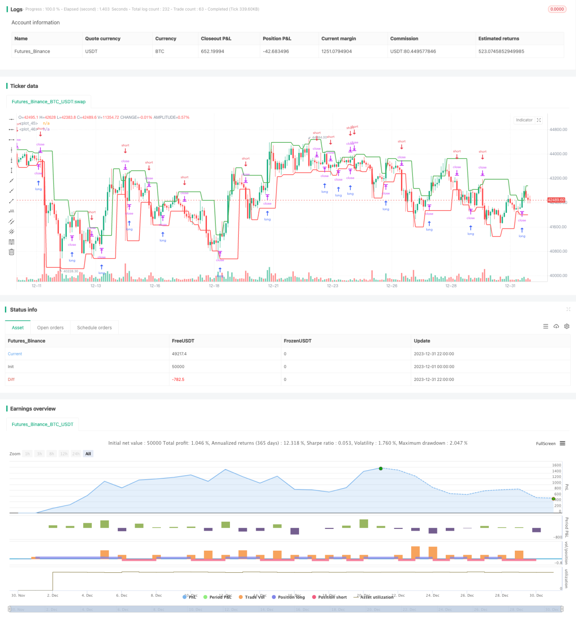Click the FreeUSDT value 49217.4

click(x=179, y=354)
